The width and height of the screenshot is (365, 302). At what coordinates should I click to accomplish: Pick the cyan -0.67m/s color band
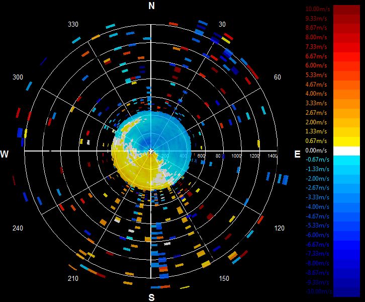tap(346, 161)
